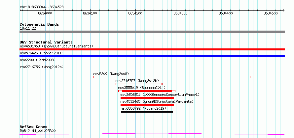This screenshot has width=294, height=138.
Task: Click the black nsv3358792 Audano2019 bar
Action: (147, 112)
